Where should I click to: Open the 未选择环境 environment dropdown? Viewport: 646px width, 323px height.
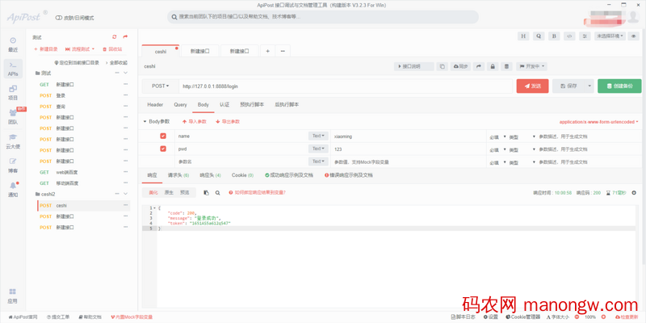point(610,36)
